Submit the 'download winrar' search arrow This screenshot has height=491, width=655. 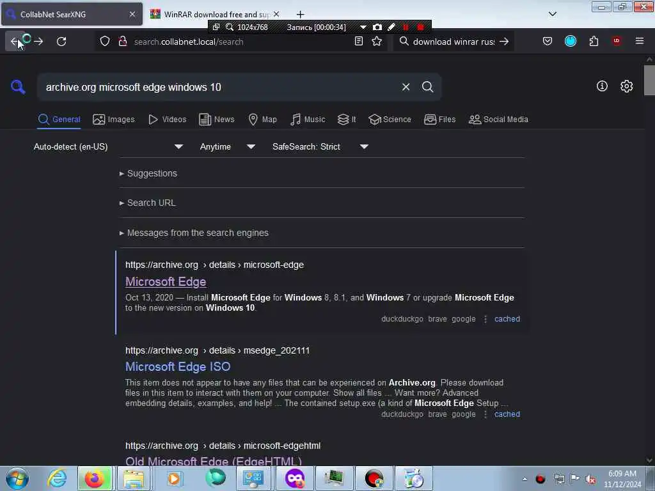(504, 42)
